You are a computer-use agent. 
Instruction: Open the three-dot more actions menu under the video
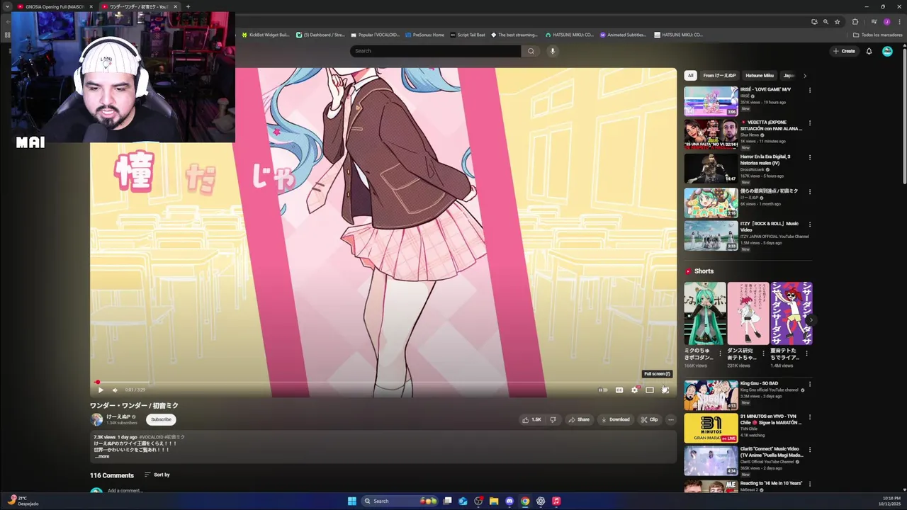click(671, 419)
